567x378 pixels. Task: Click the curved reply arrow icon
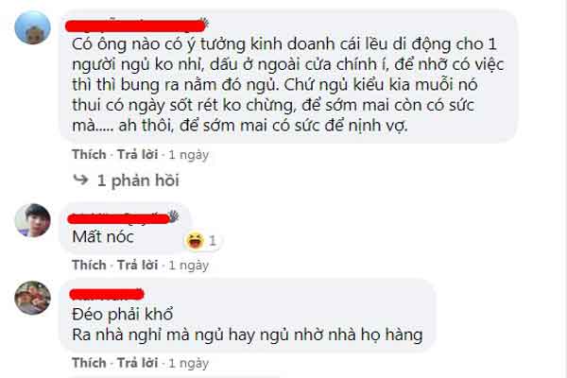coord(80,180)
